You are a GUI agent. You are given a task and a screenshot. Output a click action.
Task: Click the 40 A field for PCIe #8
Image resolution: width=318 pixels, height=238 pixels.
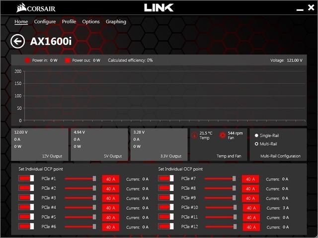click(250, 188)
